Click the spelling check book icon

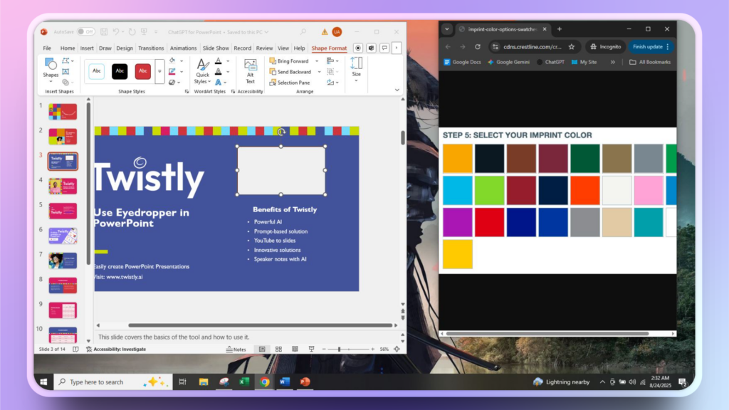(x=75, y=349)
